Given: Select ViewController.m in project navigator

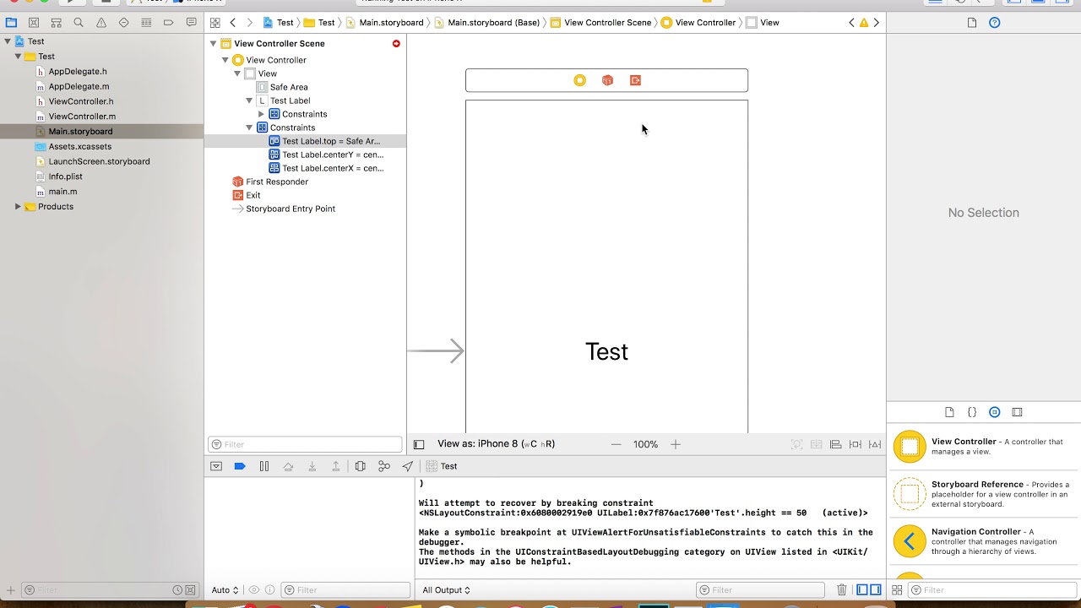Looking at the screenshot, I should click(x=82, y=117).
